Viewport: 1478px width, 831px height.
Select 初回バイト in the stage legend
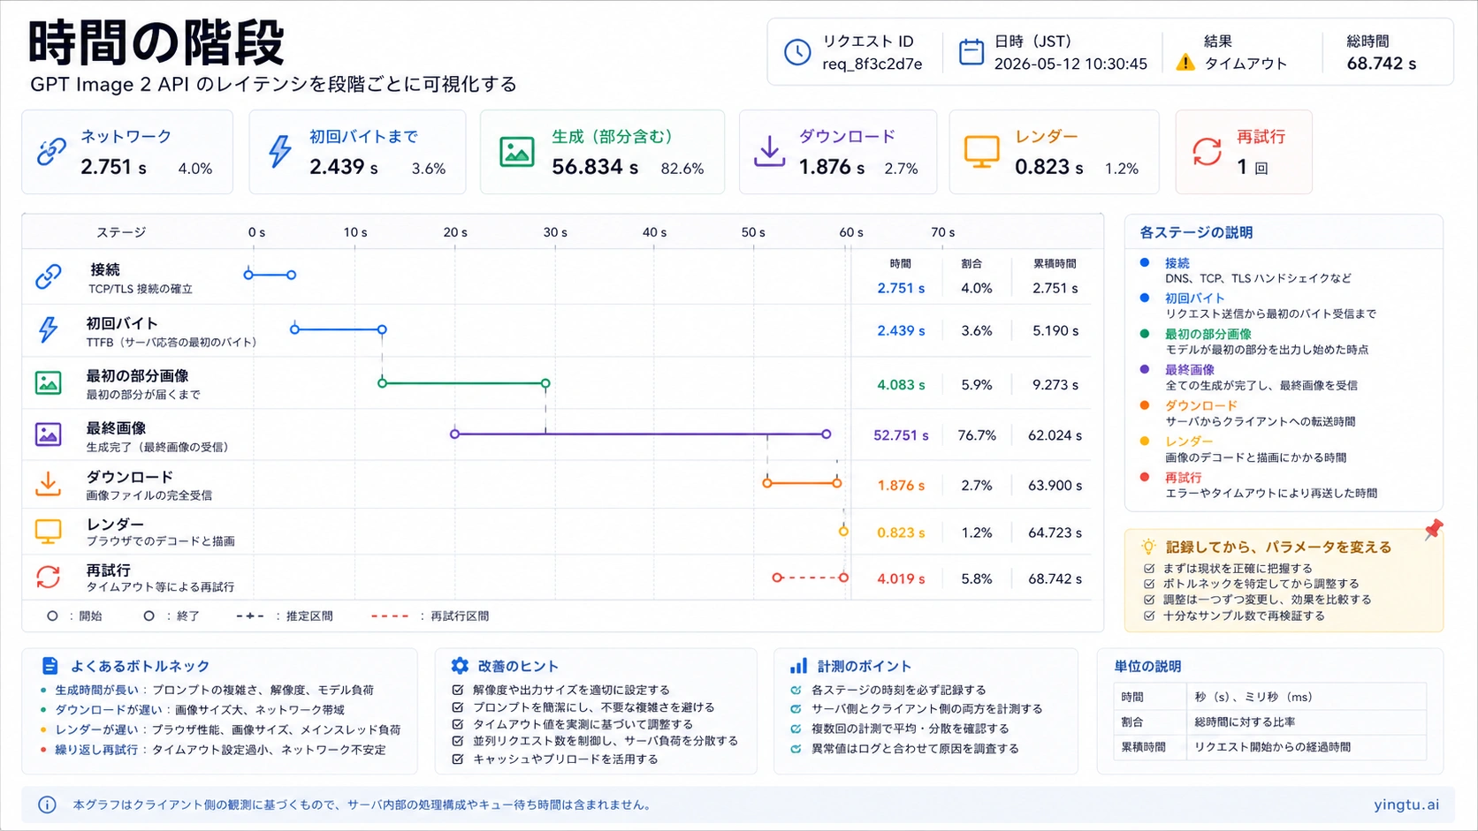coord(1194,298)
